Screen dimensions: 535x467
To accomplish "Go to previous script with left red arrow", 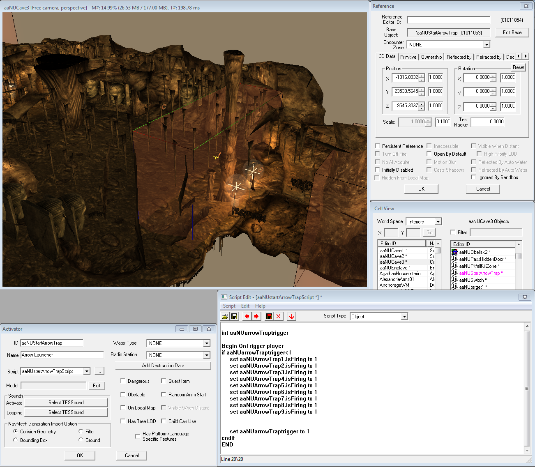I will pyautogui.click(x=247, y=316).
